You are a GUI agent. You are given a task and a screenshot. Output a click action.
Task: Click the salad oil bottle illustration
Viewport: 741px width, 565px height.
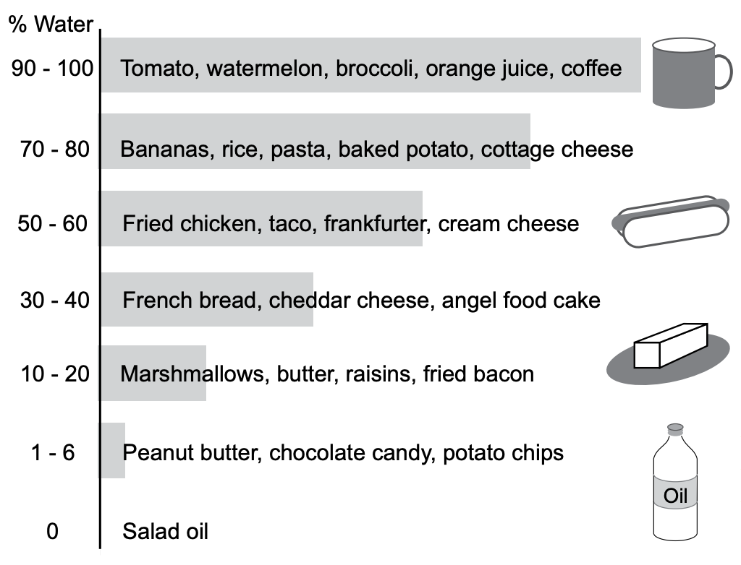click(x=675, y=484)
